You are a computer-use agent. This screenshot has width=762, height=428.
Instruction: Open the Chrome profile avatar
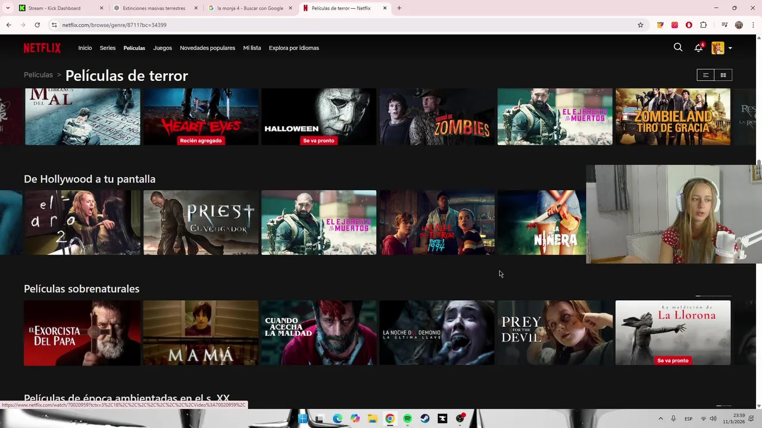[739, 25]
